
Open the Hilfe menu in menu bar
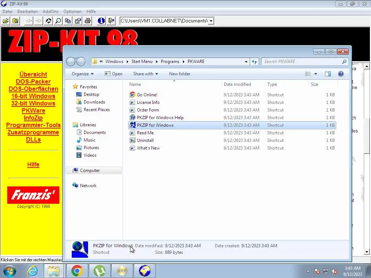91,11
